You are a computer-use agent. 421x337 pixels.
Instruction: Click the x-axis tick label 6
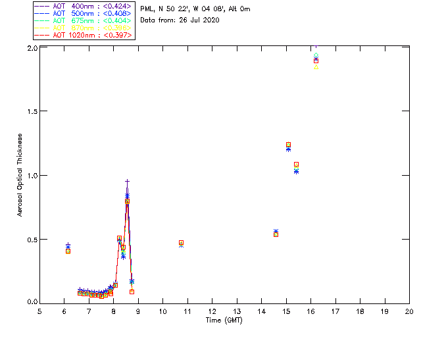[64, 311]
